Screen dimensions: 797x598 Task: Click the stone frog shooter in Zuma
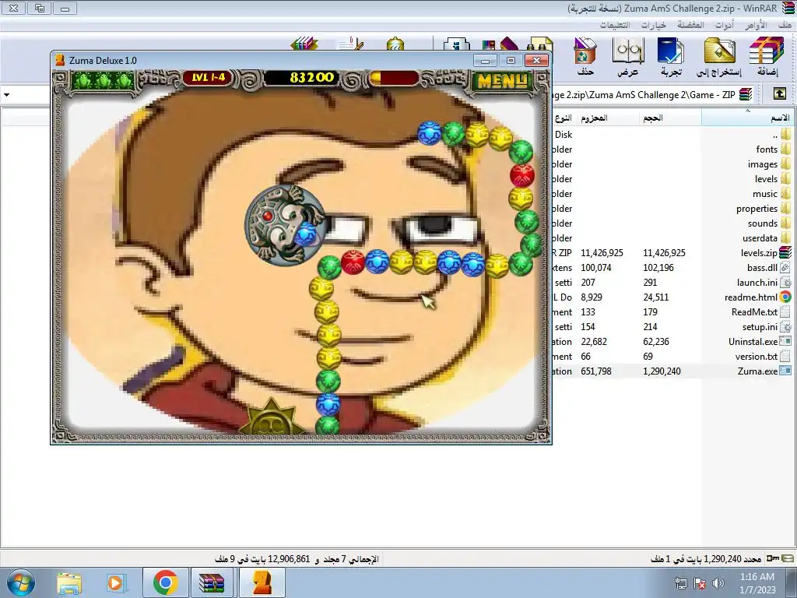click(286, 224)
